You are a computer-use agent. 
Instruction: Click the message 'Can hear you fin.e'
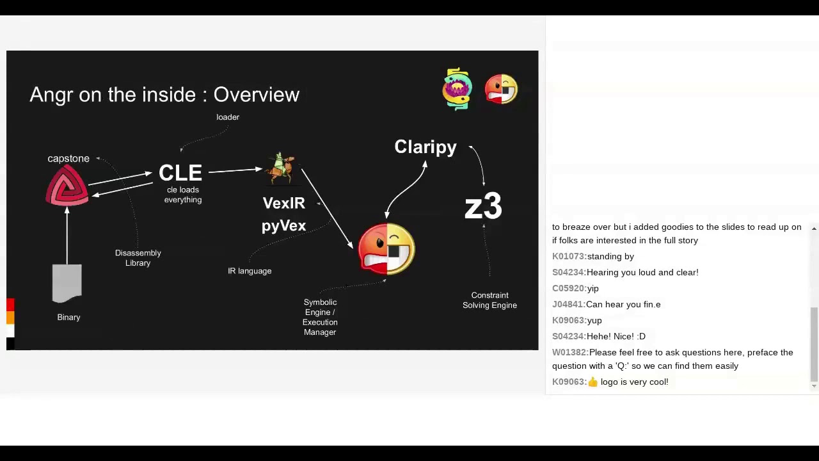[x=623, y=304]
